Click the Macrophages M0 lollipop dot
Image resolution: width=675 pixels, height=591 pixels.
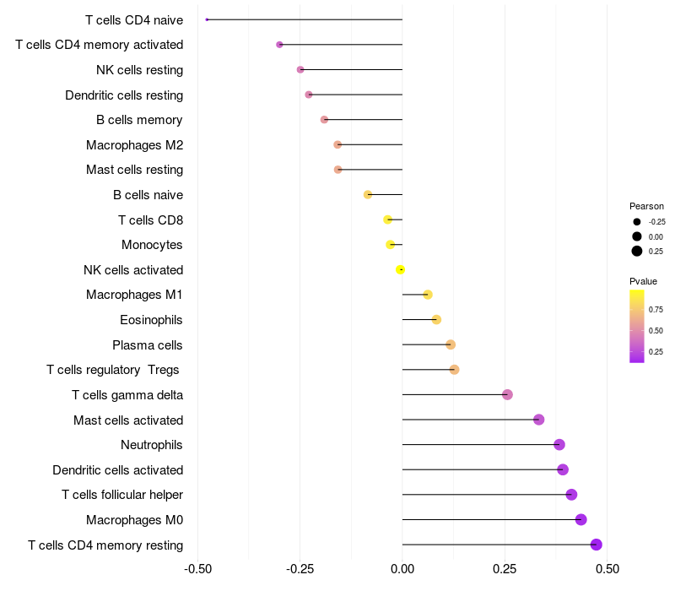(581, 519)
